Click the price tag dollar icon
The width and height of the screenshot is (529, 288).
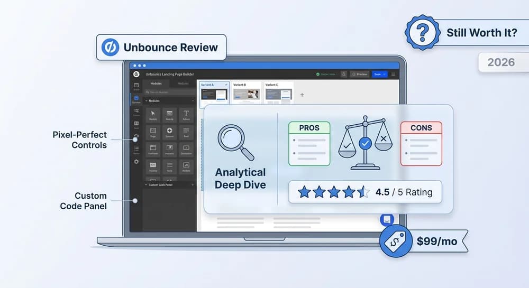[x=396, y=241]
